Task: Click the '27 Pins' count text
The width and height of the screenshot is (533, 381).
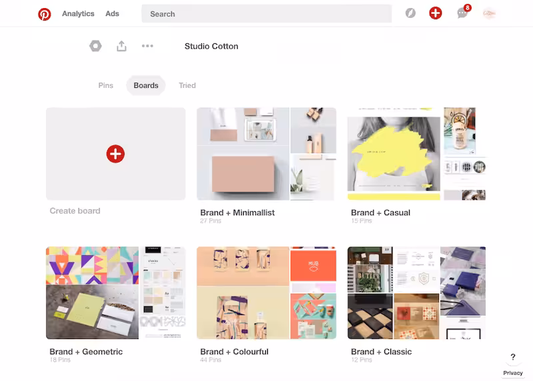Action: point(211,221)
